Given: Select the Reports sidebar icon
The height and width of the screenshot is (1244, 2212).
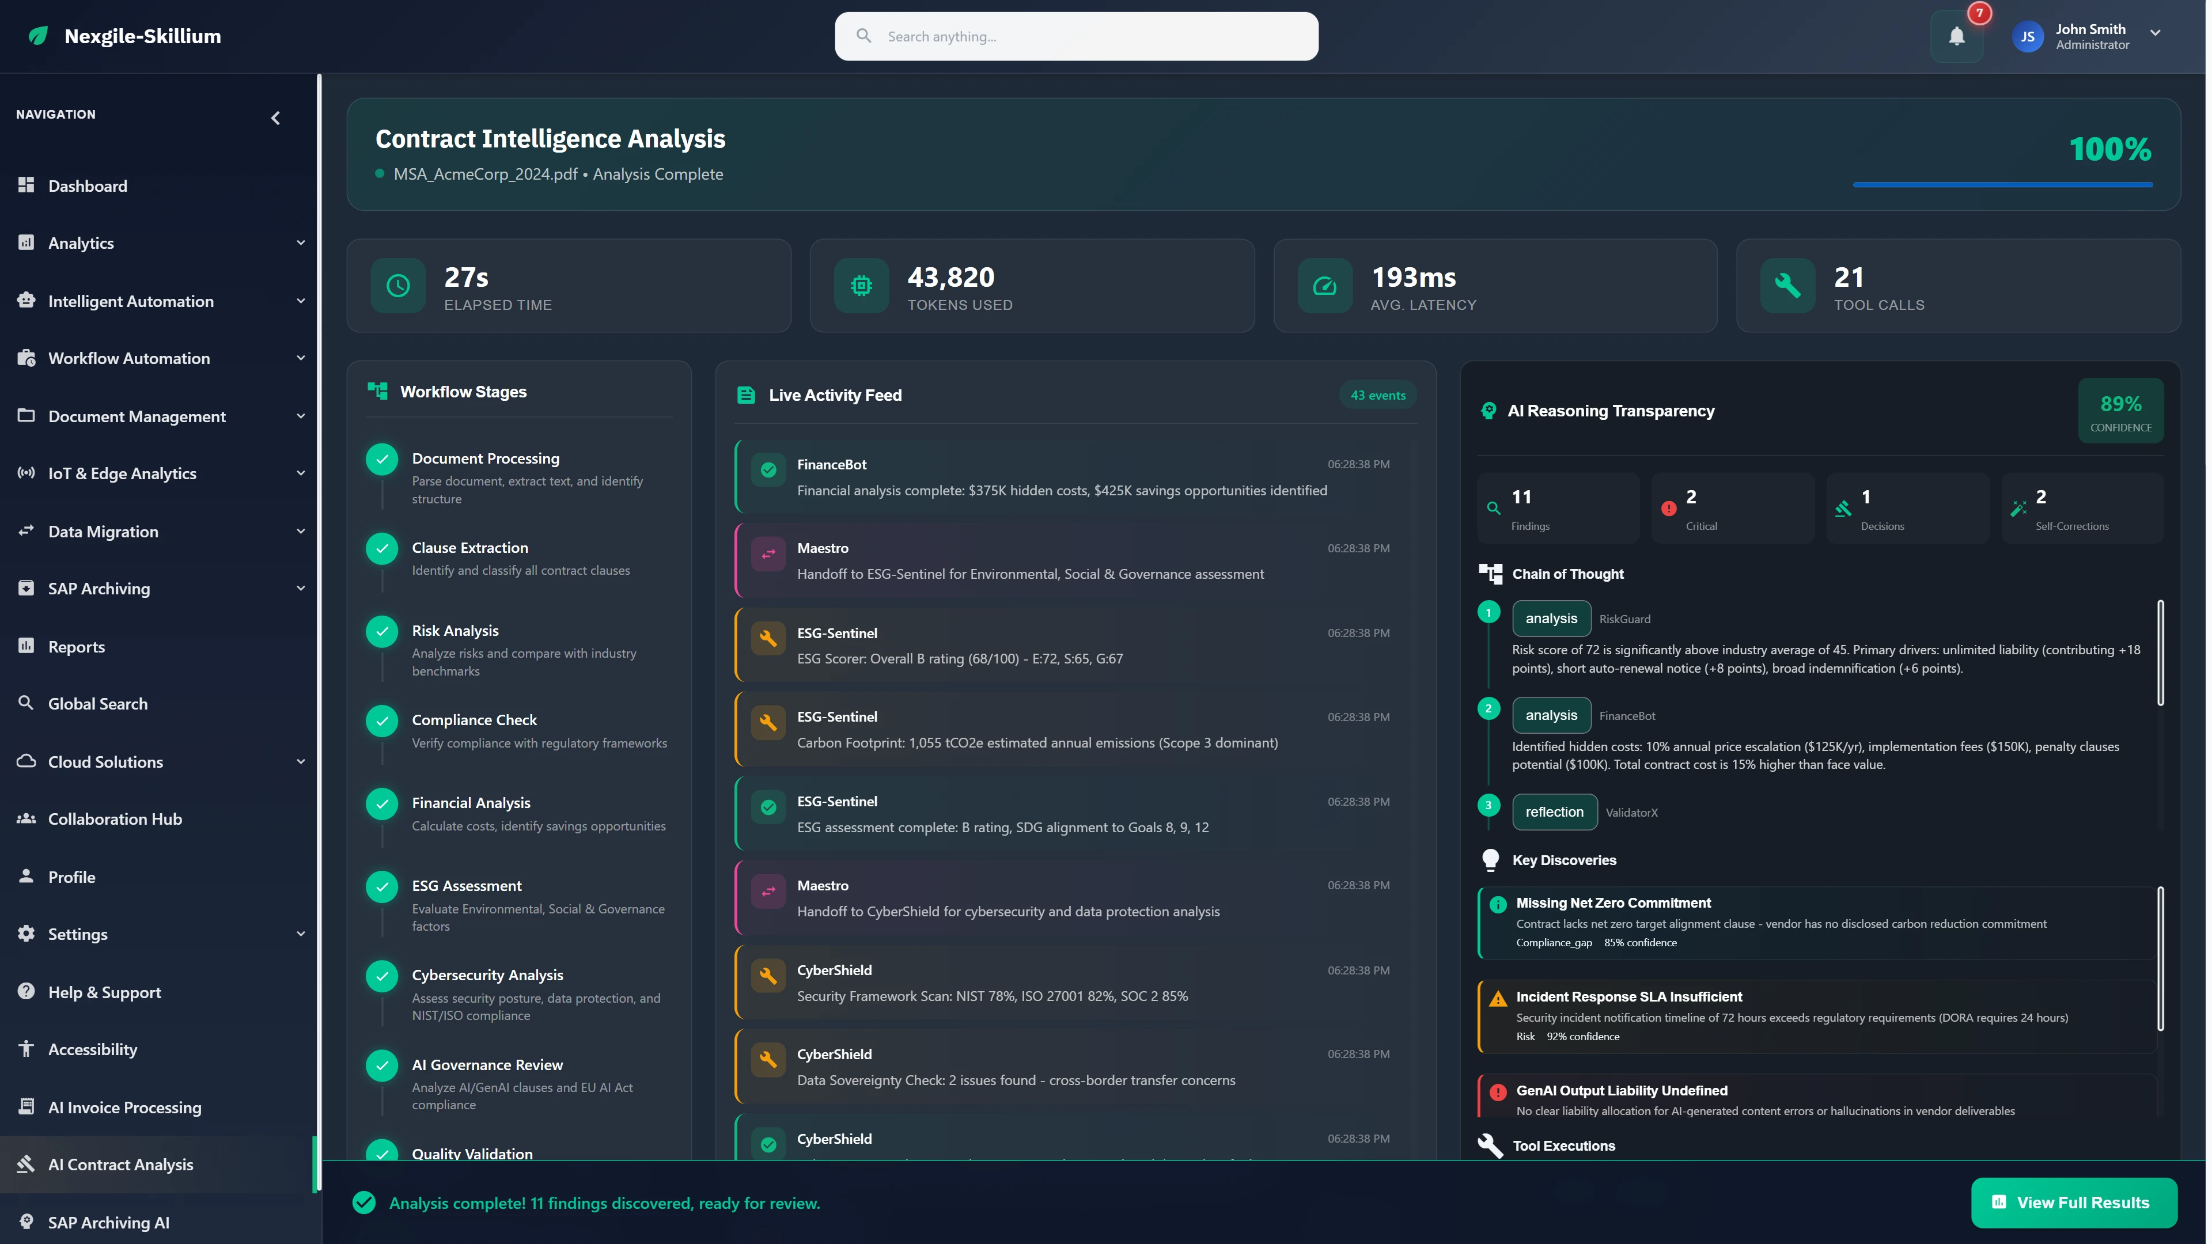Looking at the screenshot, I should (x=26, y=646).
